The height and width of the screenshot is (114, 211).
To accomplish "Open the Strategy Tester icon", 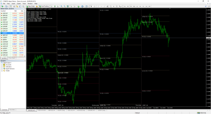I will pos(24,6).
